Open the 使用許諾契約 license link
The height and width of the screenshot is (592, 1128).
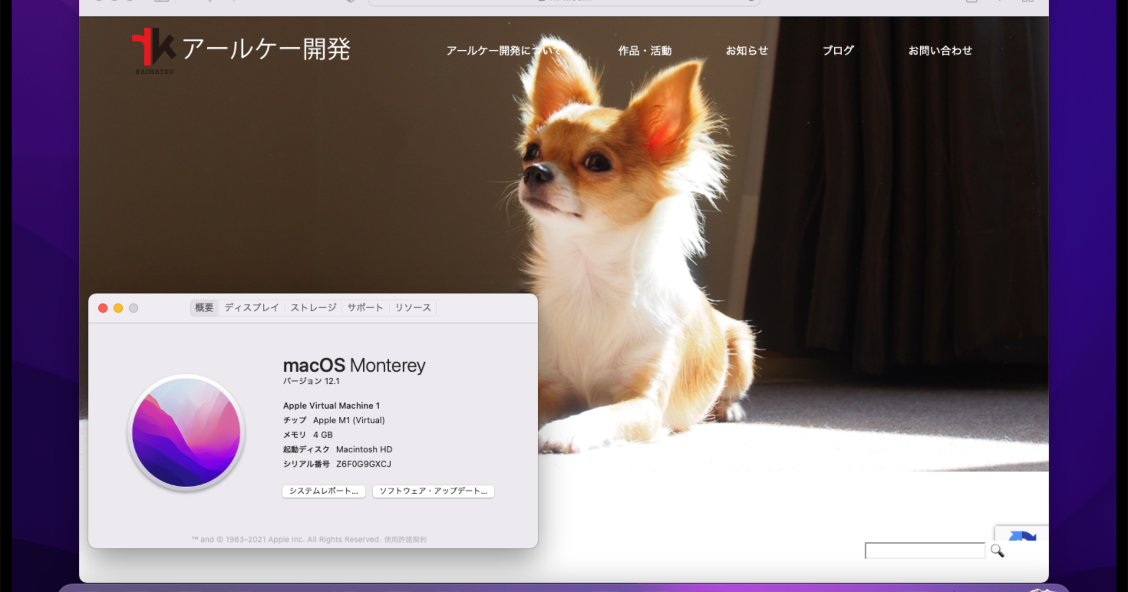coord(405,539)
